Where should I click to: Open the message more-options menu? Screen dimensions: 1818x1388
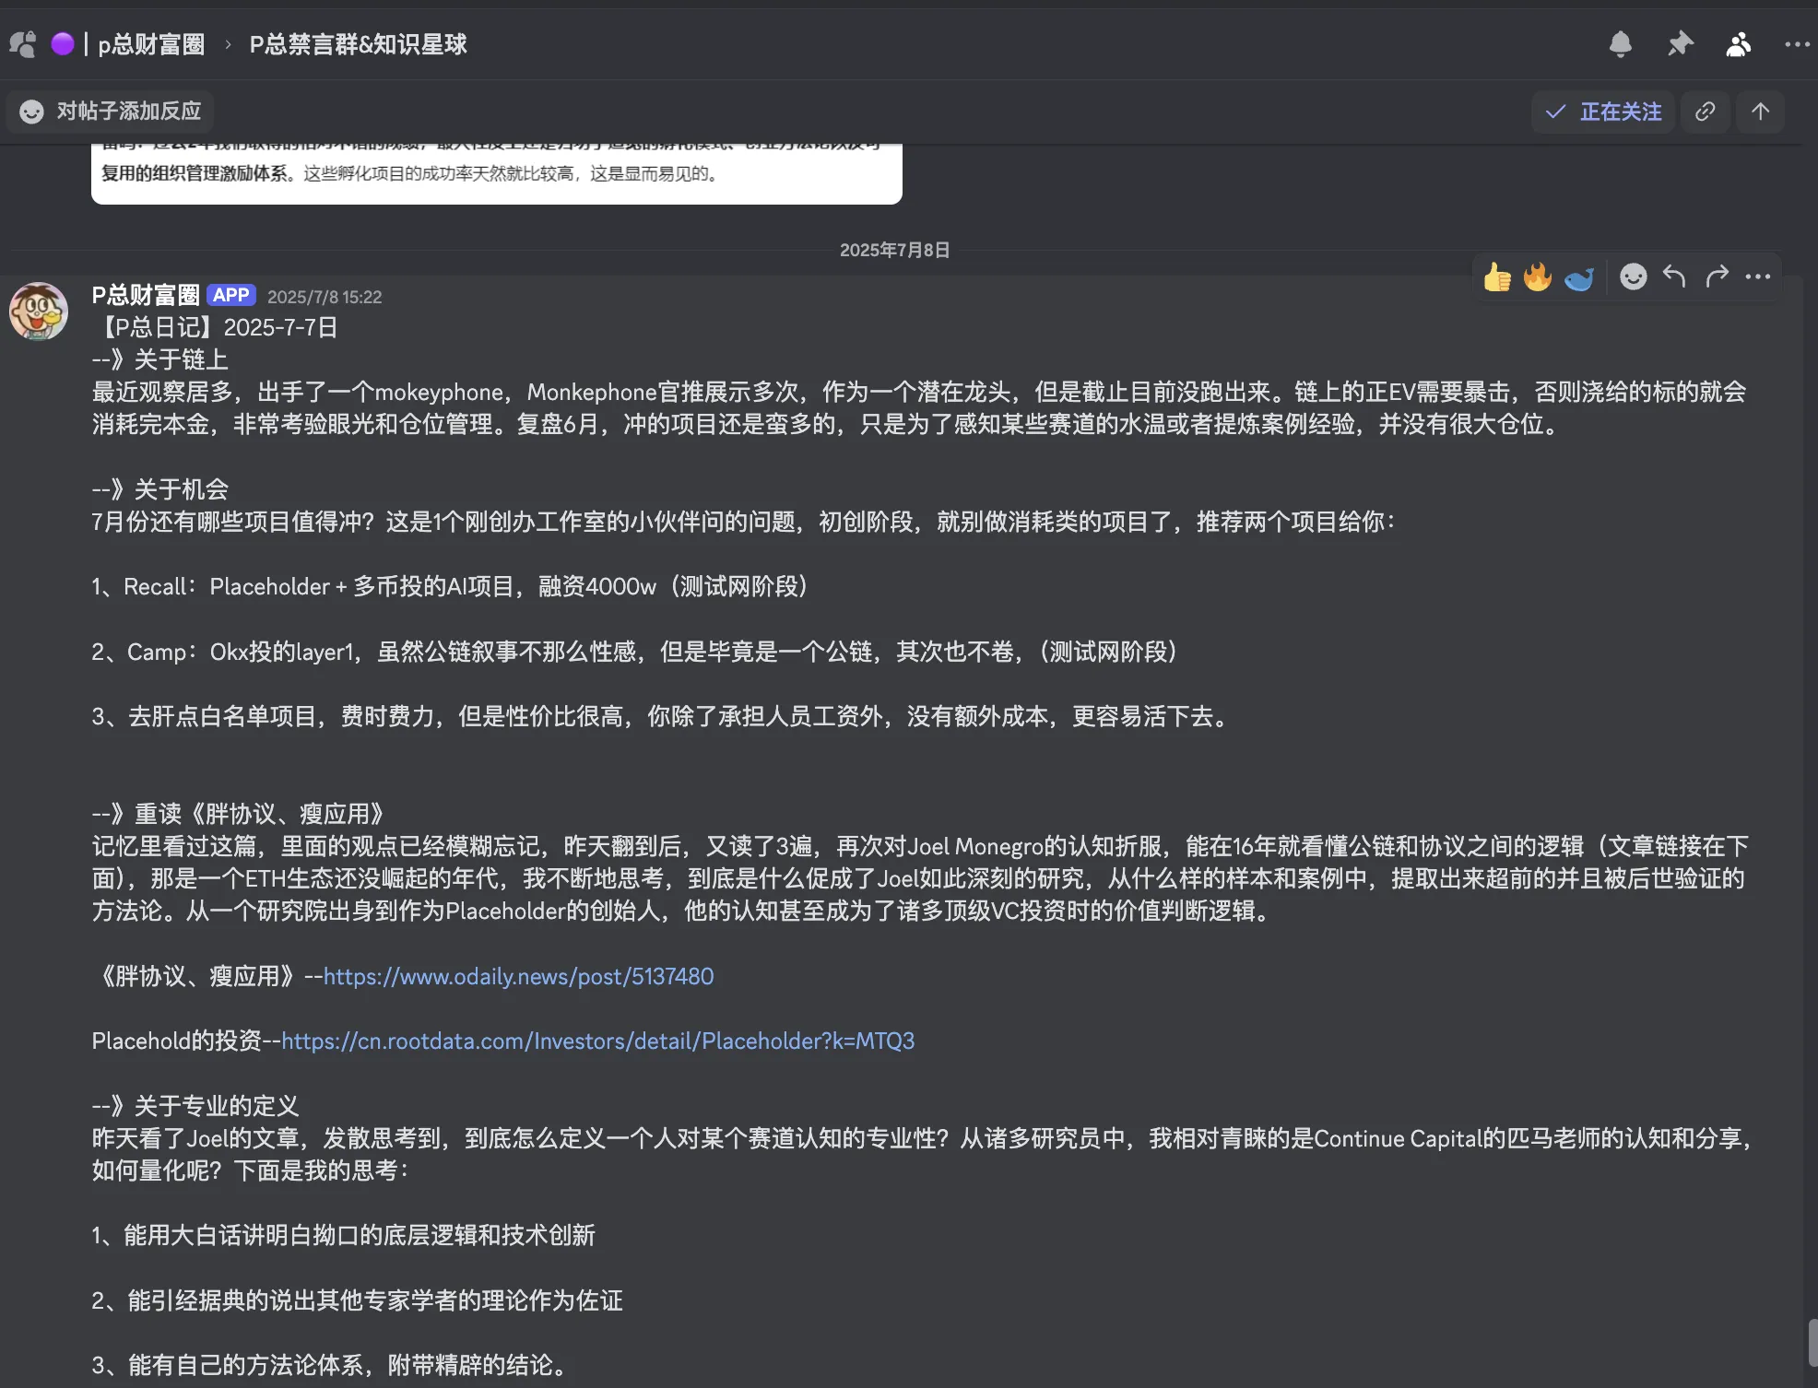point(1757,276)
